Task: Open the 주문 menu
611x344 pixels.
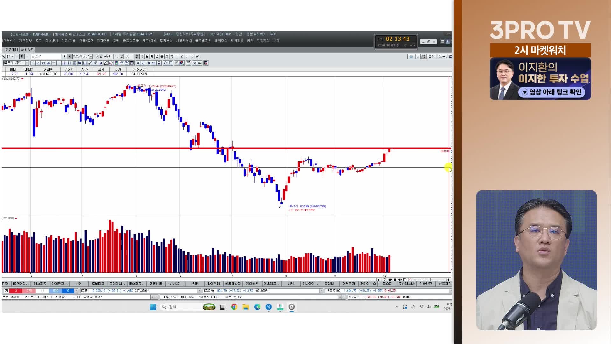Action: point(39,41)
